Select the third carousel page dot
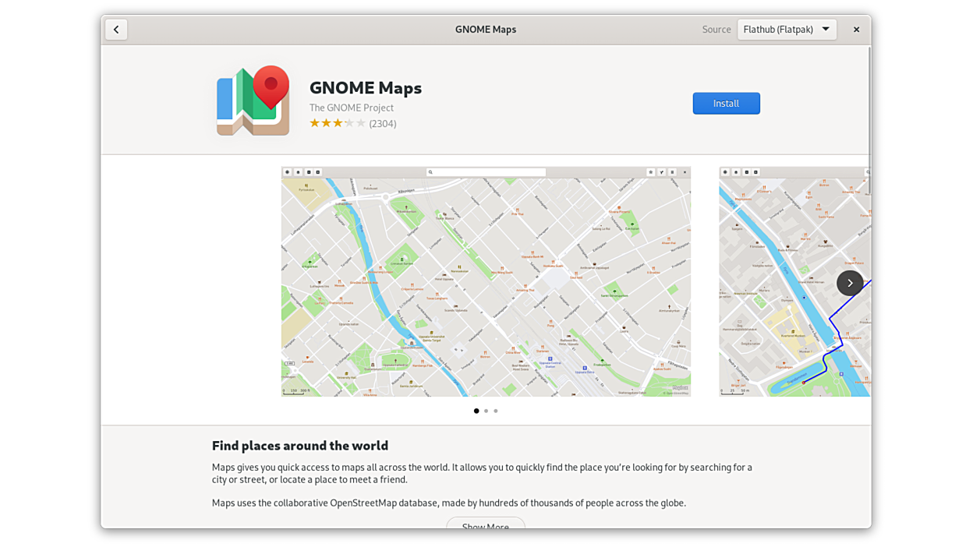973x547 pixels. point(495,411)
